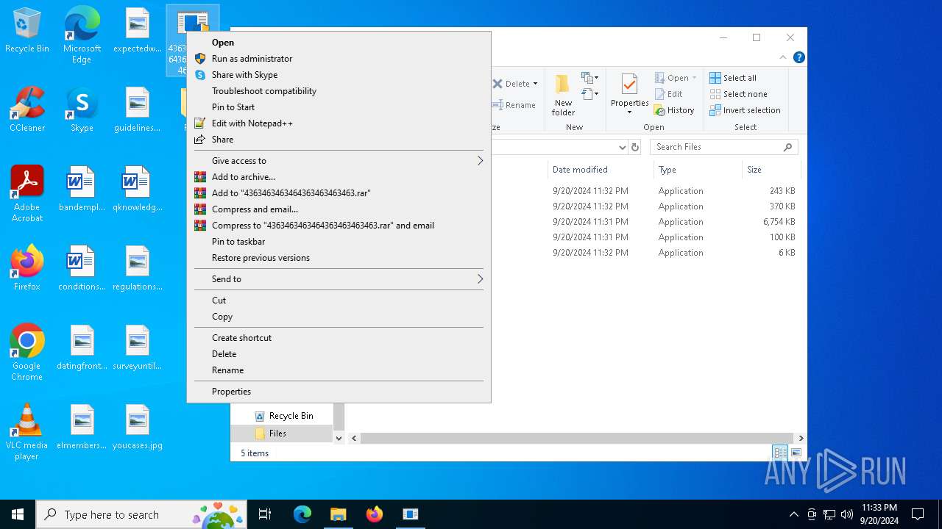Switch to details view button
Screen dimensions: 942x529
tap(779, 453)
